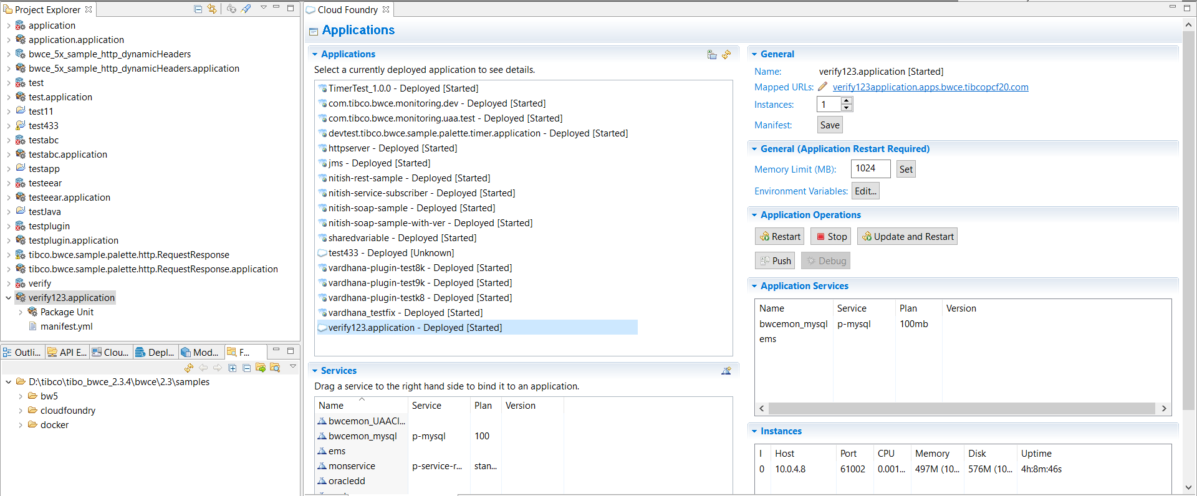Viewport: 1197px width, 496px height.
Task: Click the icon at the right of the Services section header
Action: click(x=726, y=371)
